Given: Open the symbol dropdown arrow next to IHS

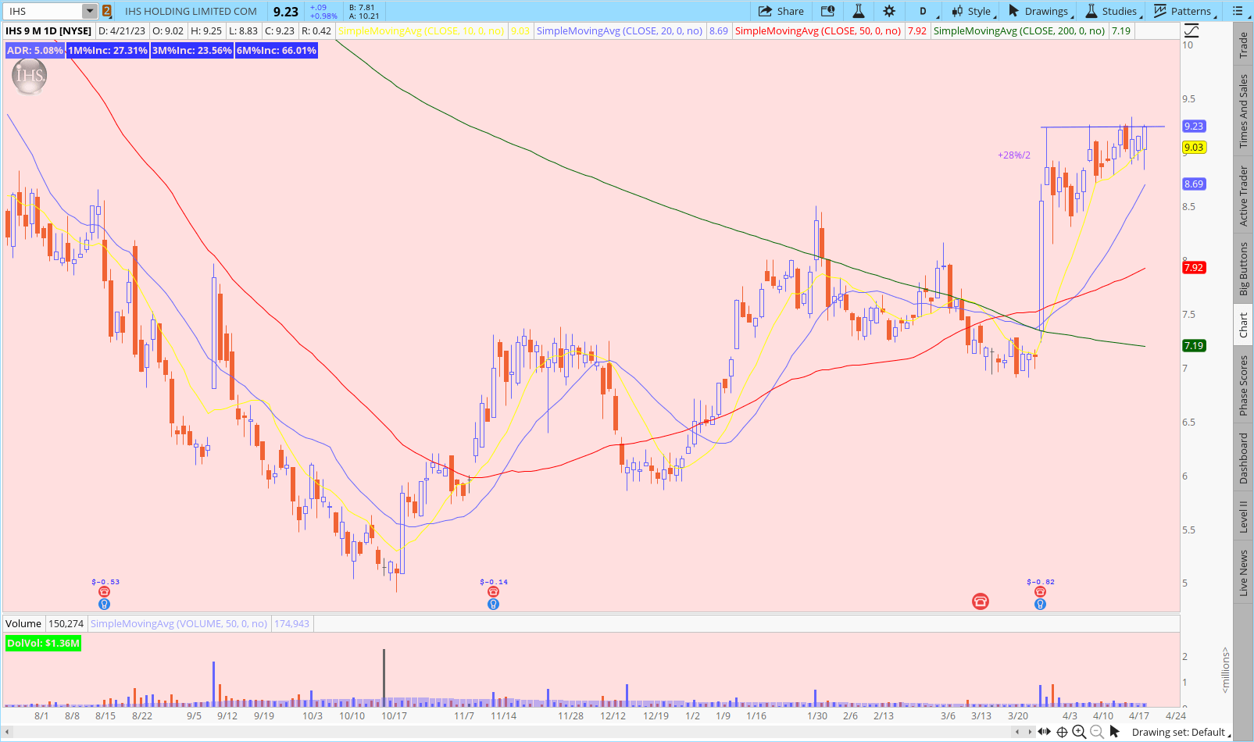Looking at the screenshot, I should coord(90,11).
